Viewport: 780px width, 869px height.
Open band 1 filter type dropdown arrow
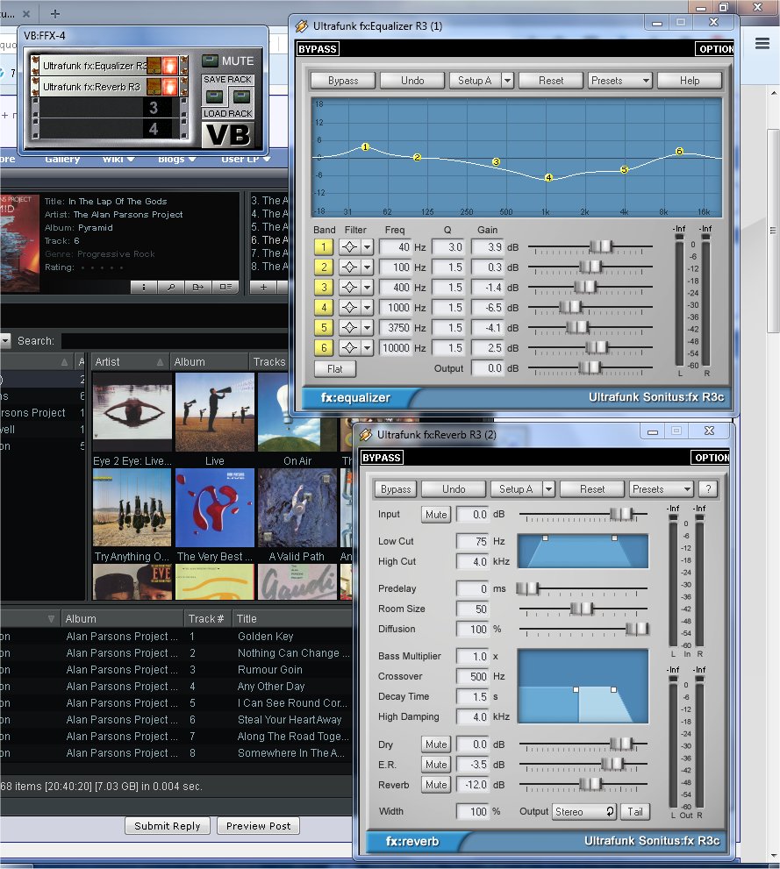click(367, 246)
